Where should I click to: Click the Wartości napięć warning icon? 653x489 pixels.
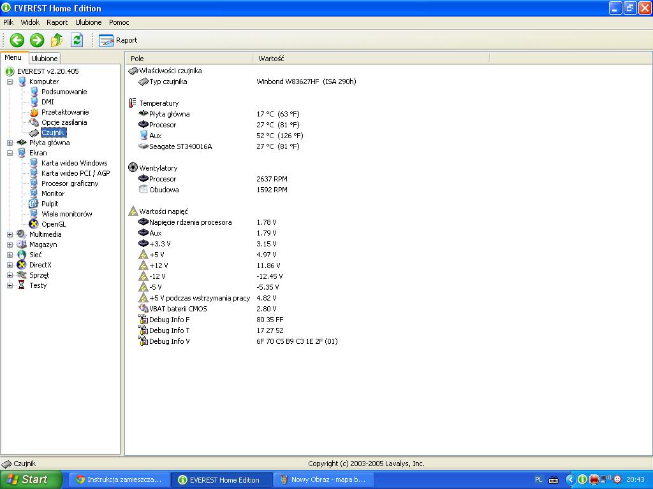[x=133, y=211]
